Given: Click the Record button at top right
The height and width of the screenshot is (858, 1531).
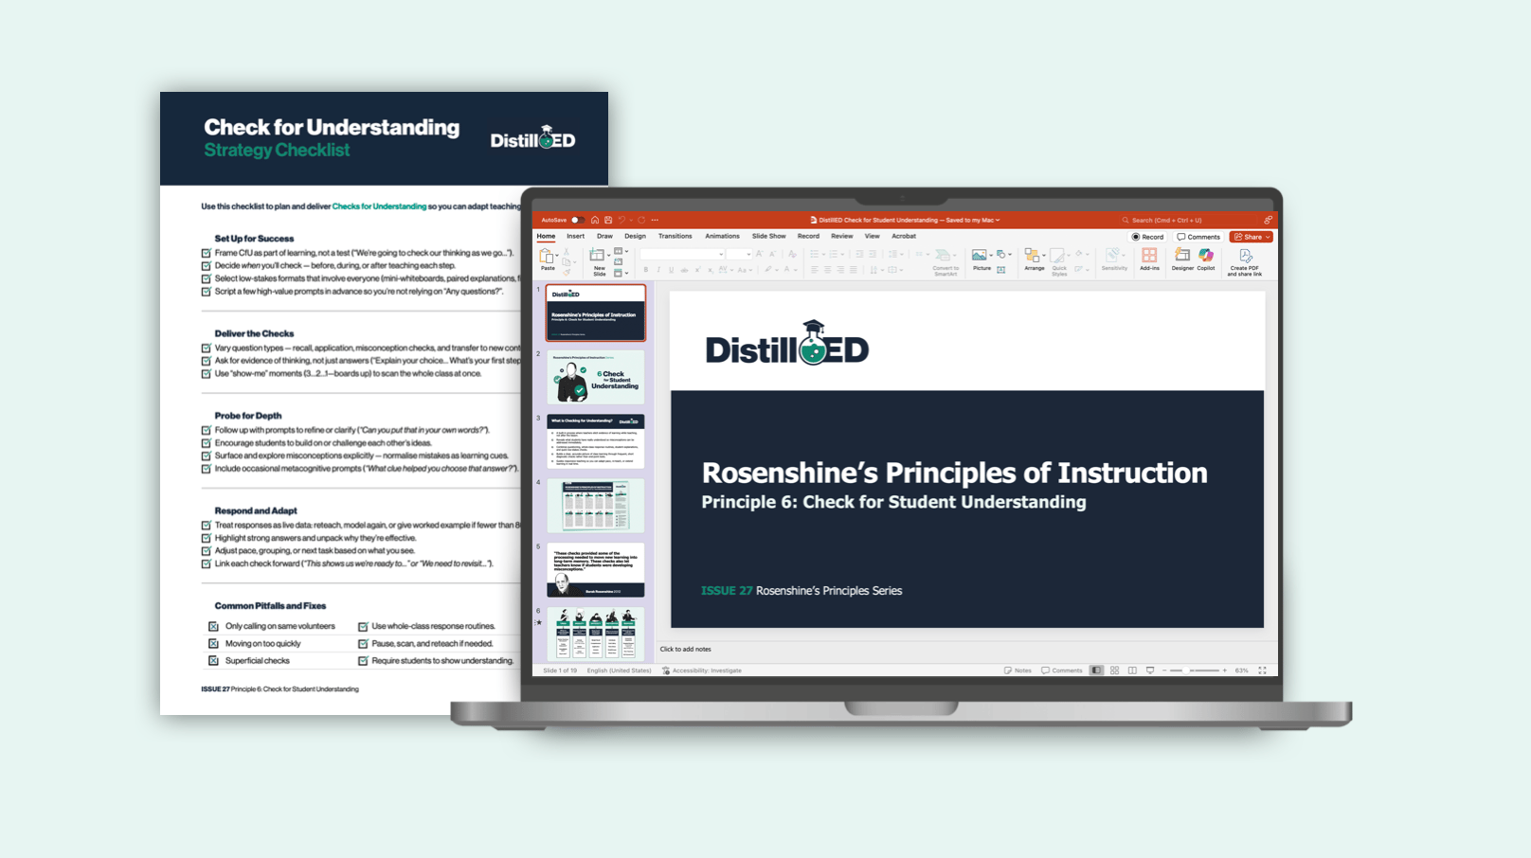Looking at the screenshot, I should tap(1147, 237).
